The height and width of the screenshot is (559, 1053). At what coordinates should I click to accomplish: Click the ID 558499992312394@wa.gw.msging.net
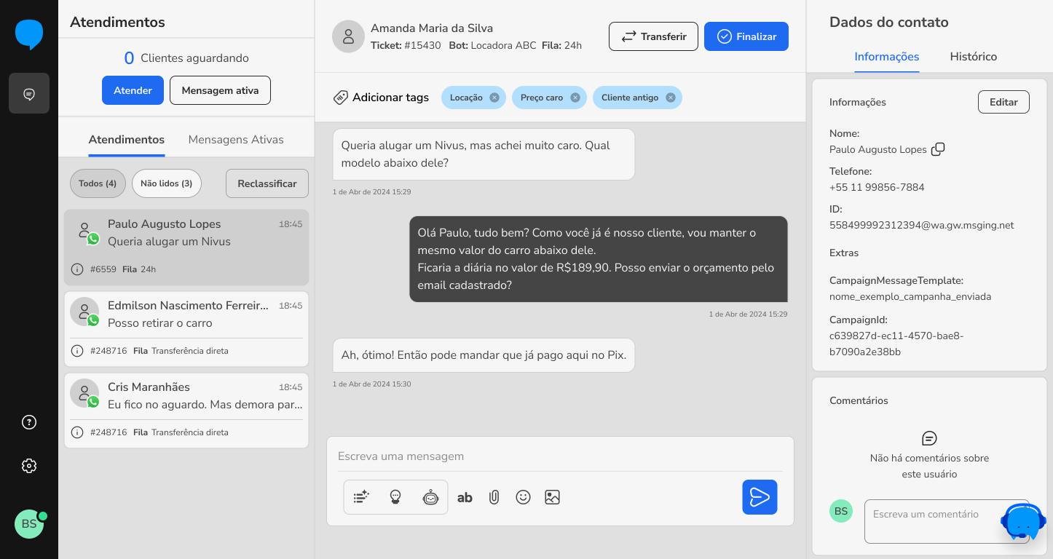tap(922, 225)
